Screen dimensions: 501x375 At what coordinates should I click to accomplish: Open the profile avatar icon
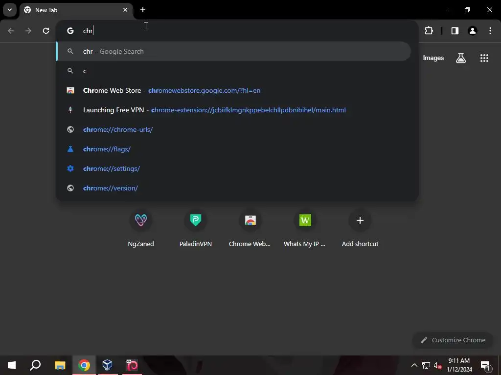coord(473,31)
